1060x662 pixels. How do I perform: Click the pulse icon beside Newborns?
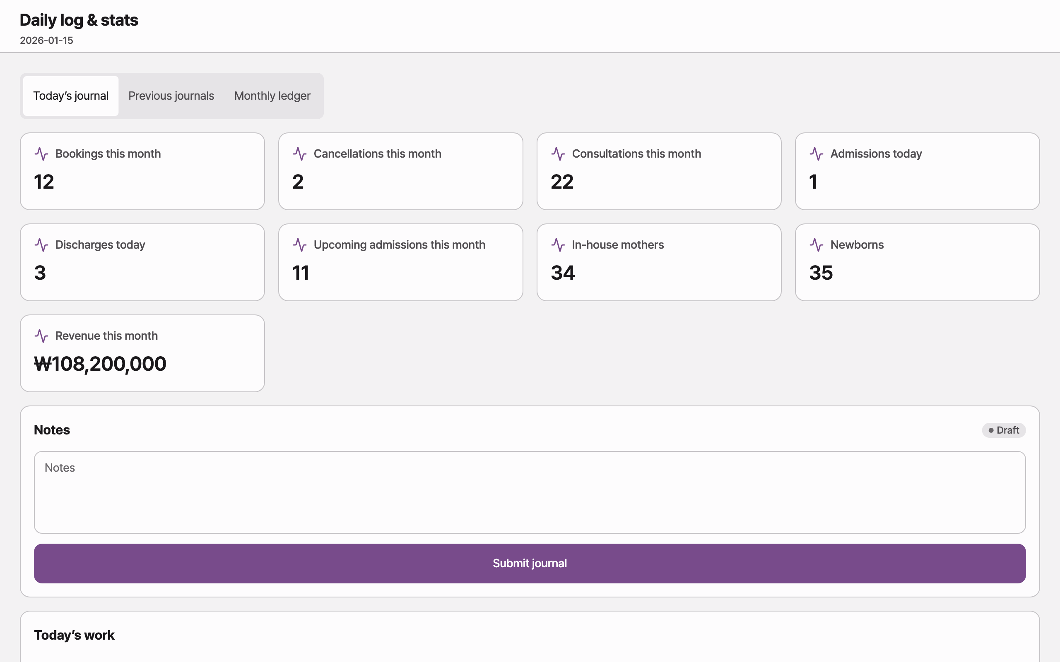click(817, 245)
